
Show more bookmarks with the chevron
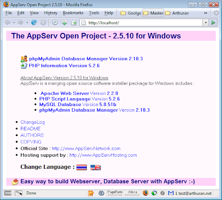tap(206, 13)
